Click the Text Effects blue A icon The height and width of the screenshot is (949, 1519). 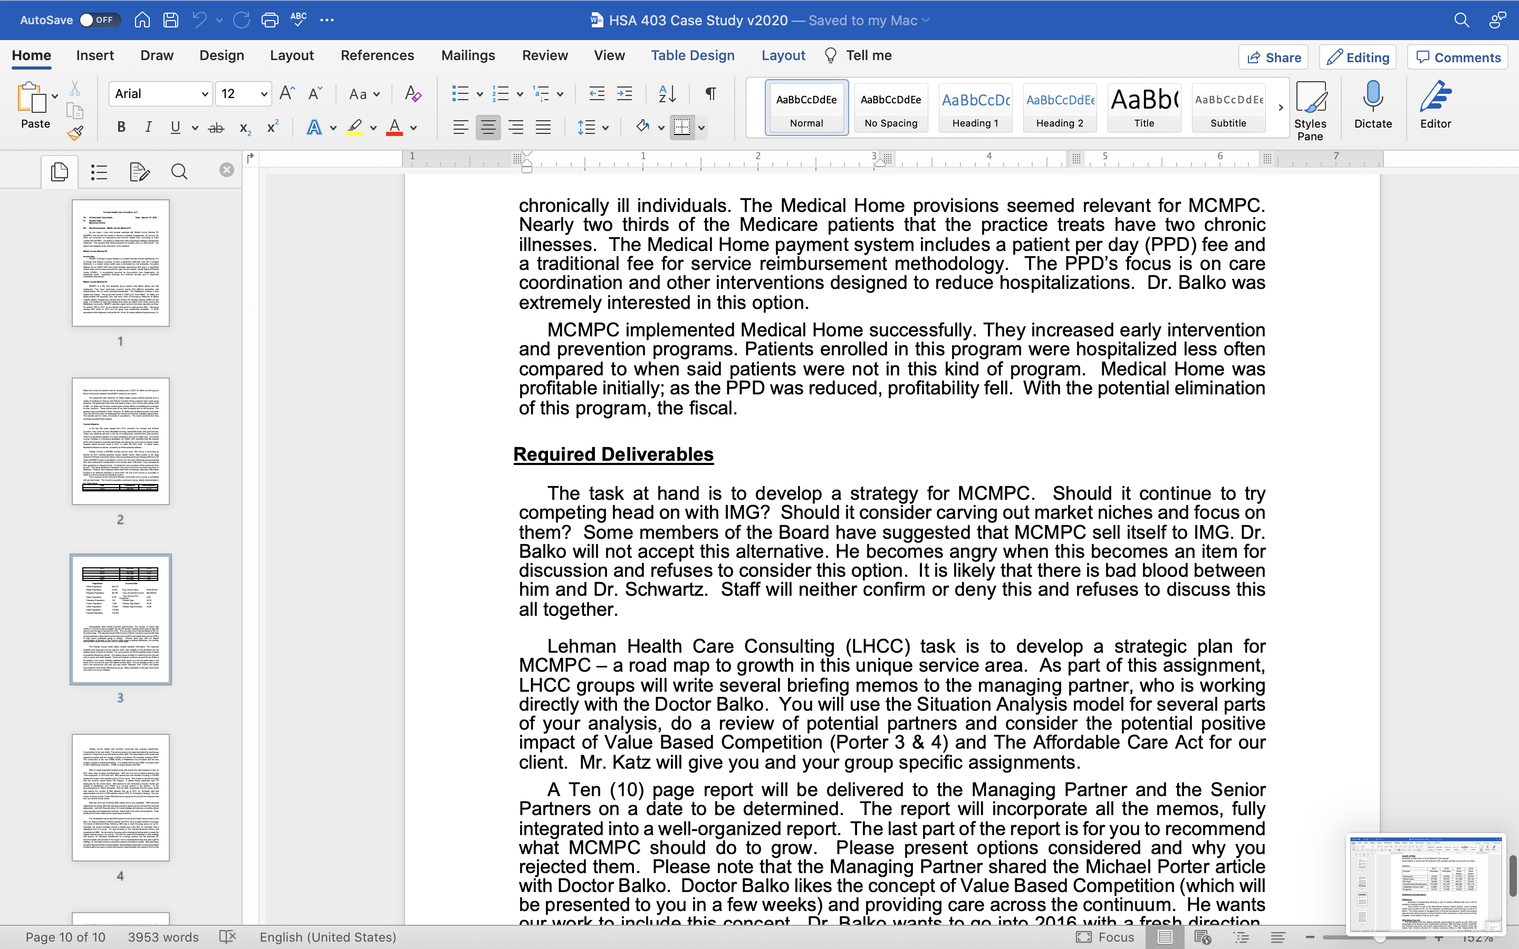314,128
